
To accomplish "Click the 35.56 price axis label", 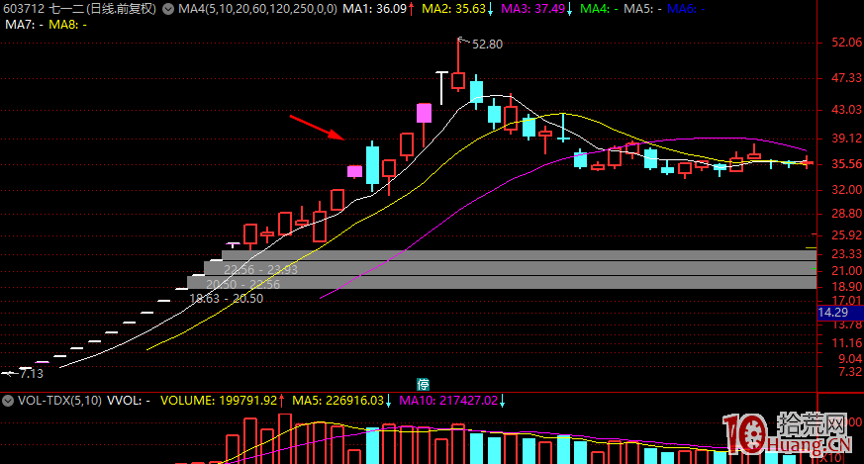I will coord(846,164).
